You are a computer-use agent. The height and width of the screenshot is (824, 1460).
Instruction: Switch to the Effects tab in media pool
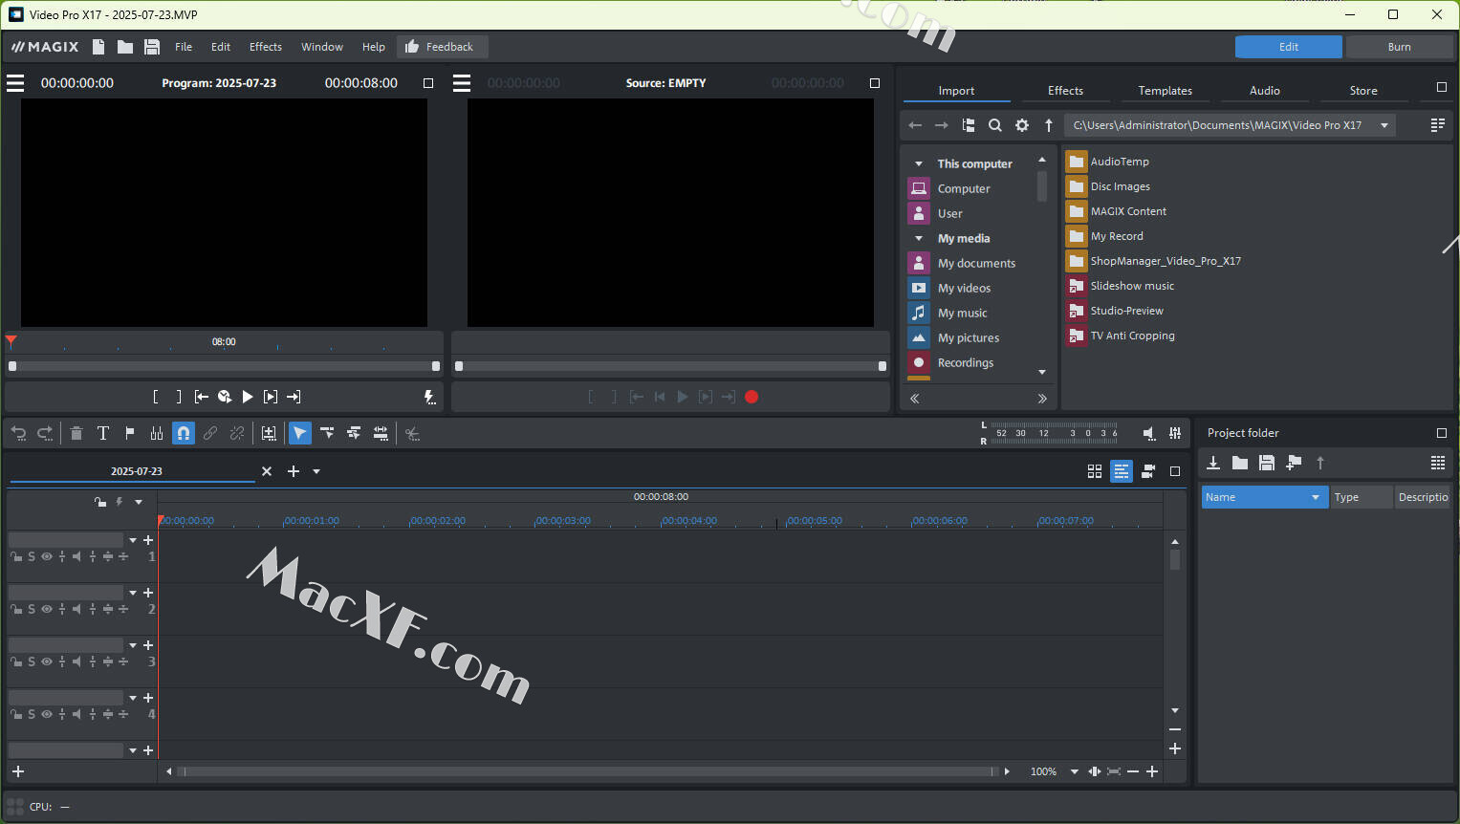1065,91
